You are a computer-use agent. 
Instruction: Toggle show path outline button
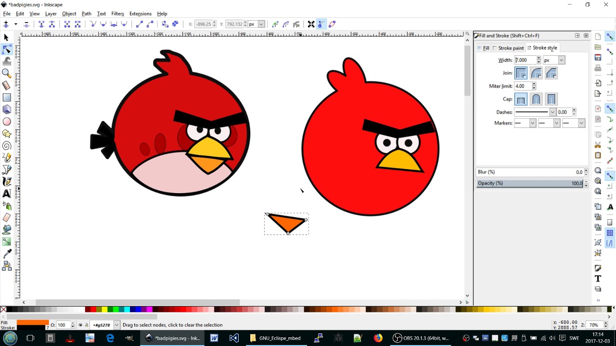pyautogui.click(x=332, y=24)
